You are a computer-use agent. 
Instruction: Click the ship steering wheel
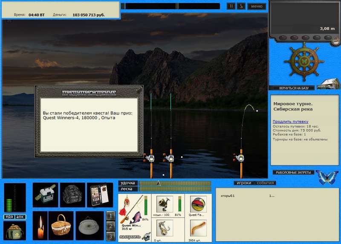point(304,62)
